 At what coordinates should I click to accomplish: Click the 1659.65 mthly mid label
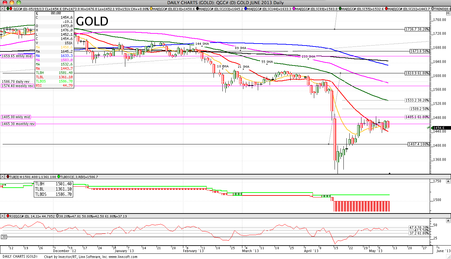(16, 56)
